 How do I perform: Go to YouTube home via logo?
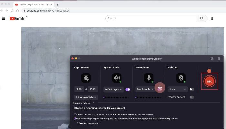pyautogui.click(x=17, y=19)
